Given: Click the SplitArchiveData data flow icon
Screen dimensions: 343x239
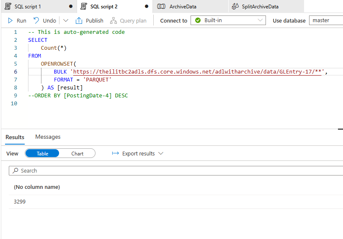Looking at the screenshot, I should click(x=235, y=7).
